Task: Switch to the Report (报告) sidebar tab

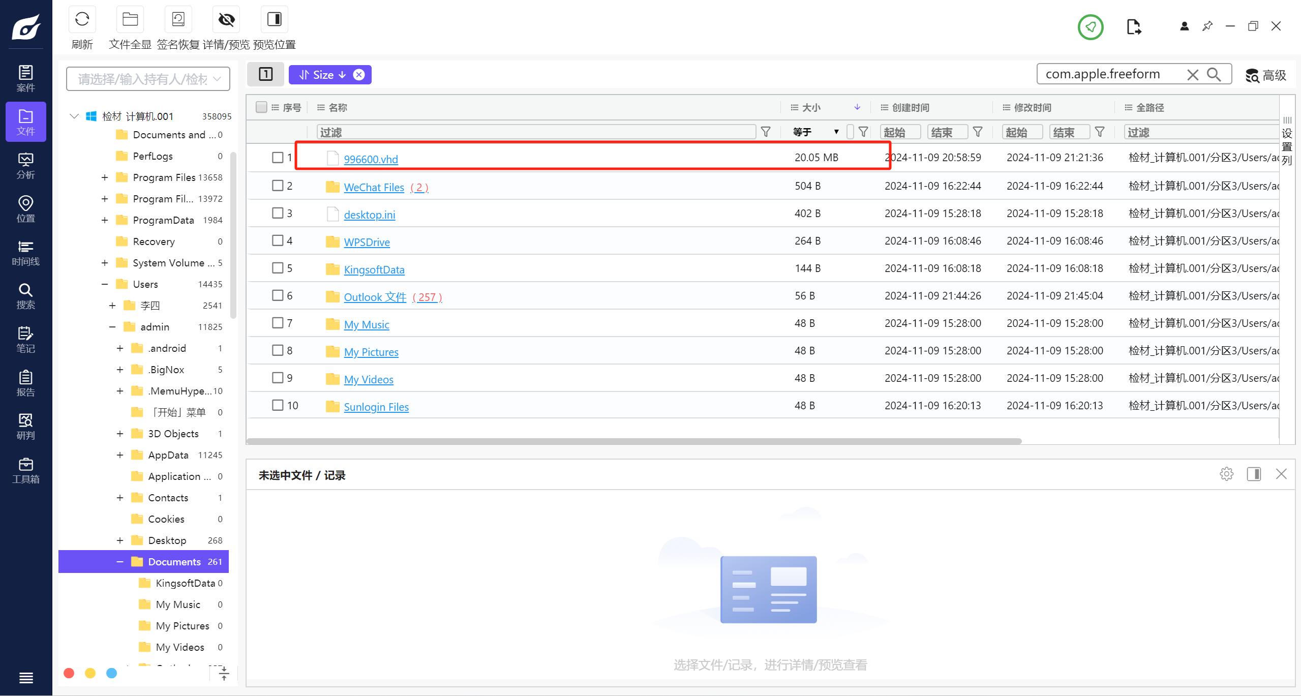Action: 25,383
